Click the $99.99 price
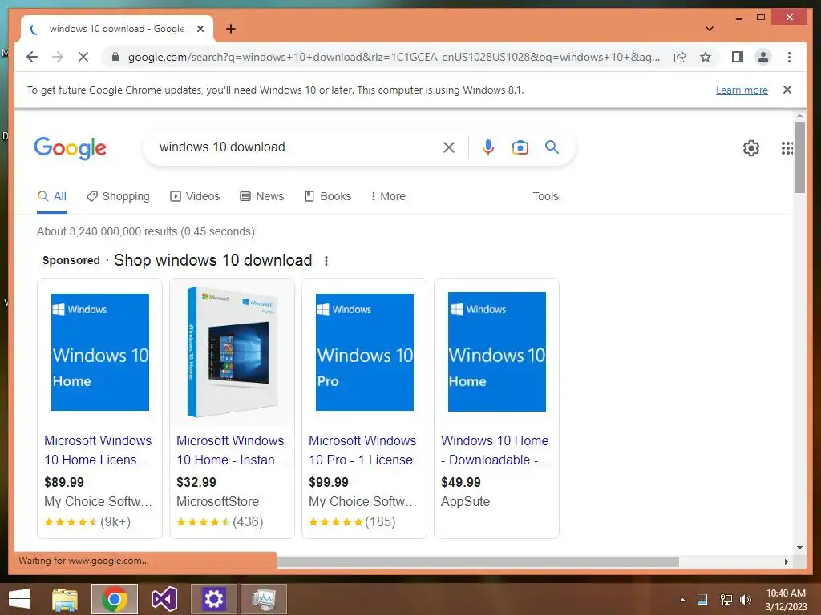 coord(329,482)
